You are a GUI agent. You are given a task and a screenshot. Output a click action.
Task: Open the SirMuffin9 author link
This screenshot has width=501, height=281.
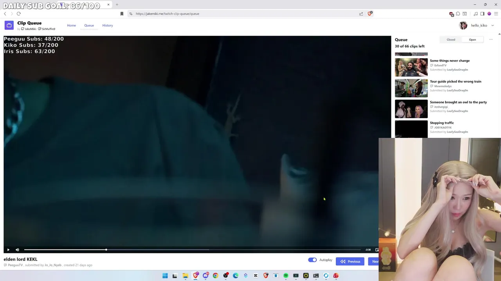pos(47,29)
